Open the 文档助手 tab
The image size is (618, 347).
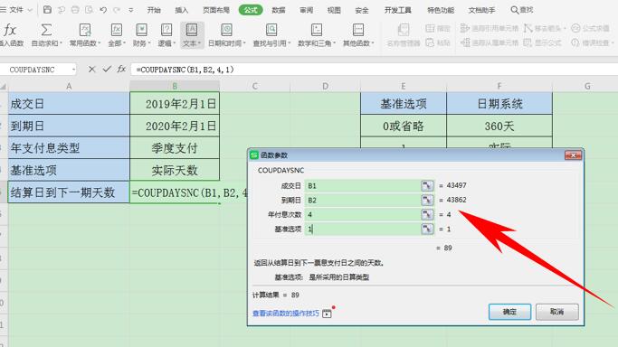[481, 10]
